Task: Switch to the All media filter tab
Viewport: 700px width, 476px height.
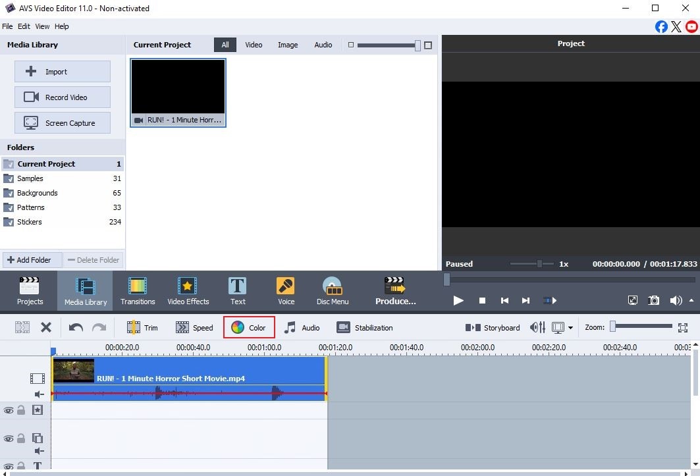Action: coord(225,45)
